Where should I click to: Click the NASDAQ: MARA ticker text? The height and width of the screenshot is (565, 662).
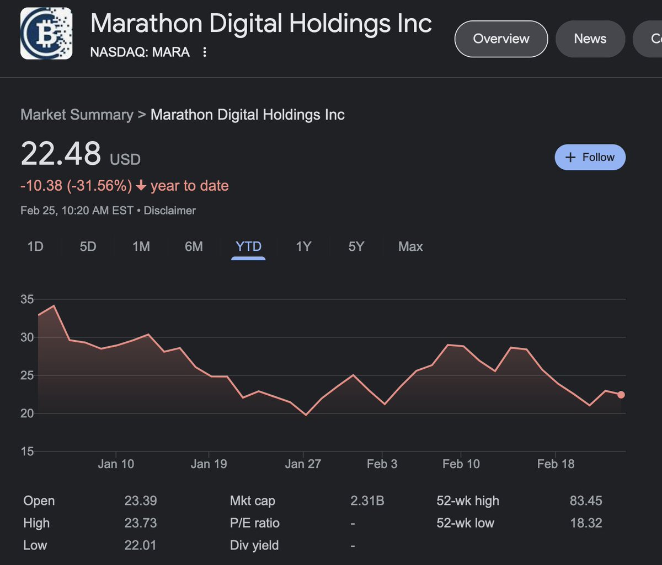coord(140,52)
